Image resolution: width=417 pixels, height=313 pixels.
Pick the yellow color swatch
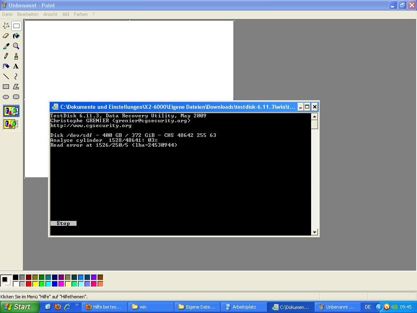[x=35, y=284]
